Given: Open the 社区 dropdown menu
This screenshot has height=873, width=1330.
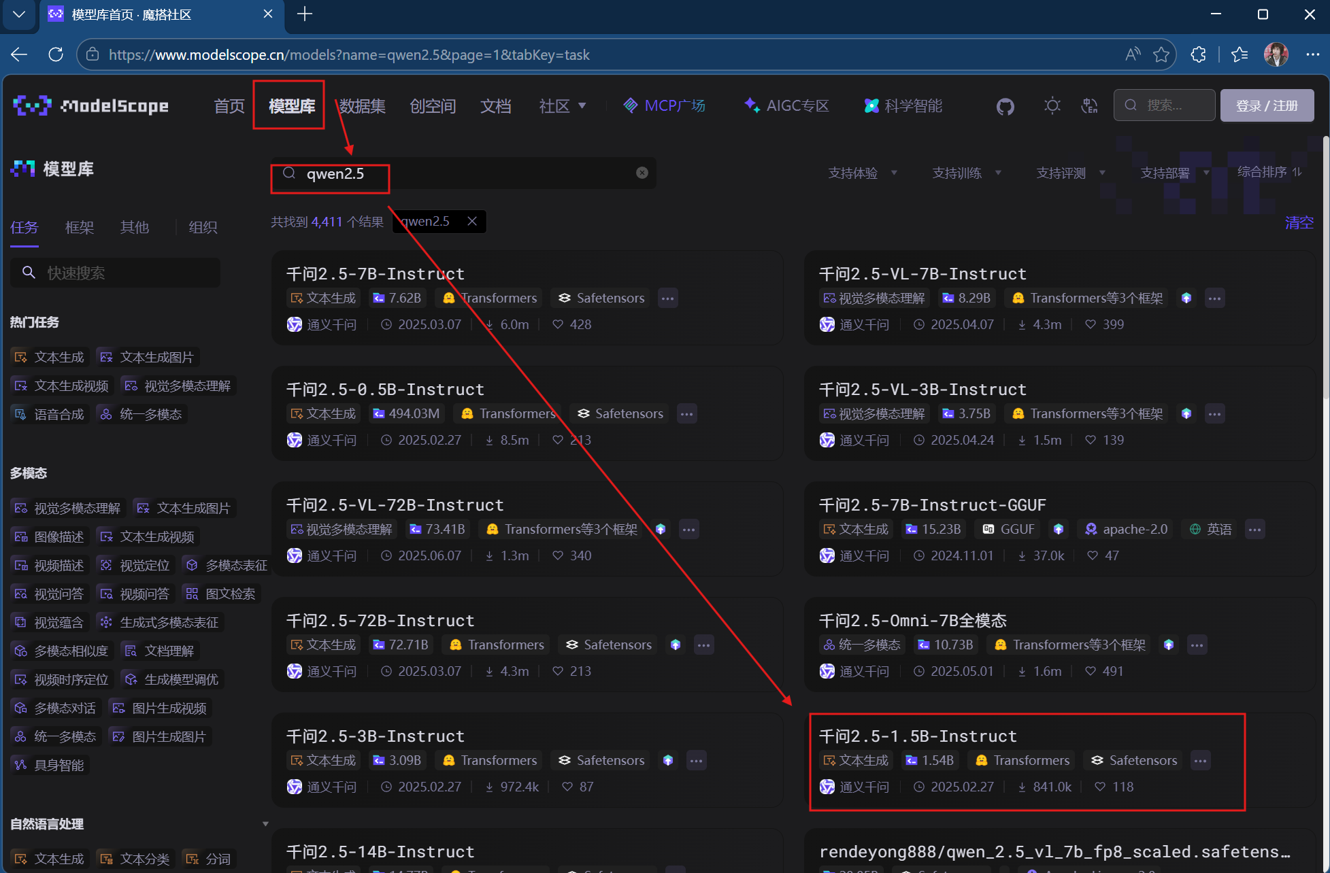Looking at the screenshot, I should (562, 105).
